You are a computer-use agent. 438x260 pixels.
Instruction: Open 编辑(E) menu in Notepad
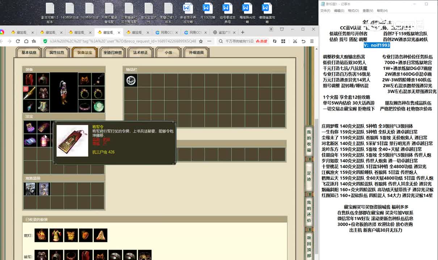339,11
